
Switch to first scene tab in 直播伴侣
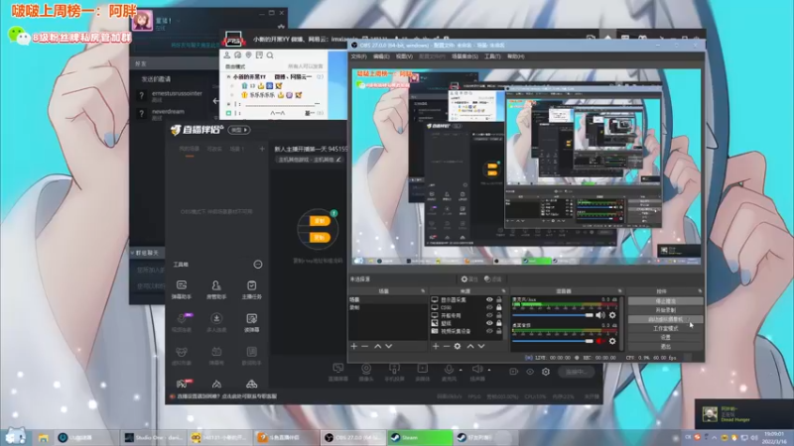point(189,150)
